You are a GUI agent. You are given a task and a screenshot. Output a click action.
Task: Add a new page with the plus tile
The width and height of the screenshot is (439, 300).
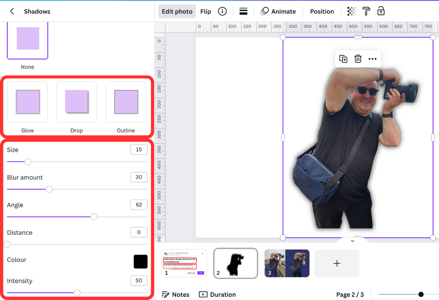336,263
